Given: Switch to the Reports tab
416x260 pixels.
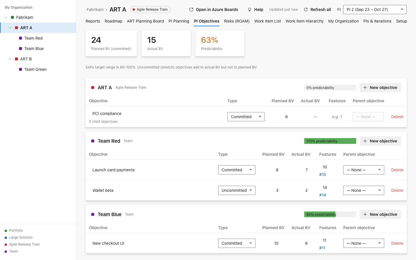Looking at the screenshot, I should pos(93,21).
